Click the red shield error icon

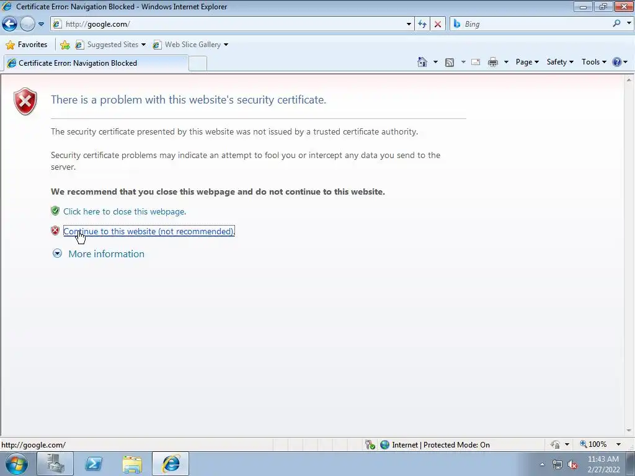(25, 101)
